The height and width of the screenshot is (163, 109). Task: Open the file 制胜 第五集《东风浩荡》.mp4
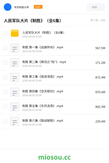(x=43, y=106)
